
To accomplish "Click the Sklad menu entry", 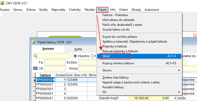I will (x=139, y=56).
